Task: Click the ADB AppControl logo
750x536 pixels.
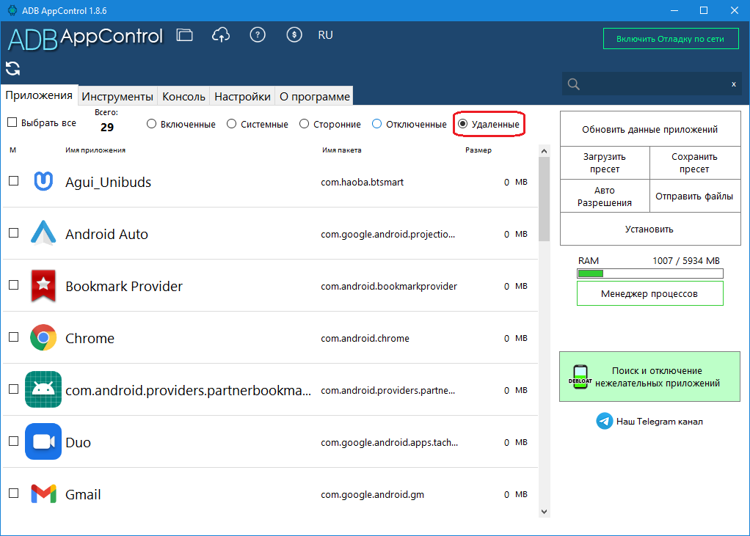Action: point(86,39)
